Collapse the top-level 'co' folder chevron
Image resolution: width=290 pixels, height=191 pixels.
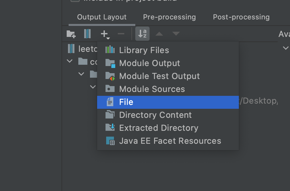point(70,61)
